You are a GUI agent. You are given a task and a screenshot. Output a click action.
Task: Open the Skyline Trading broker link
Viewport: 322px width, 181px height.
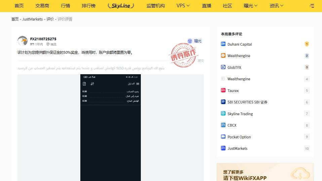click(240, 114)
